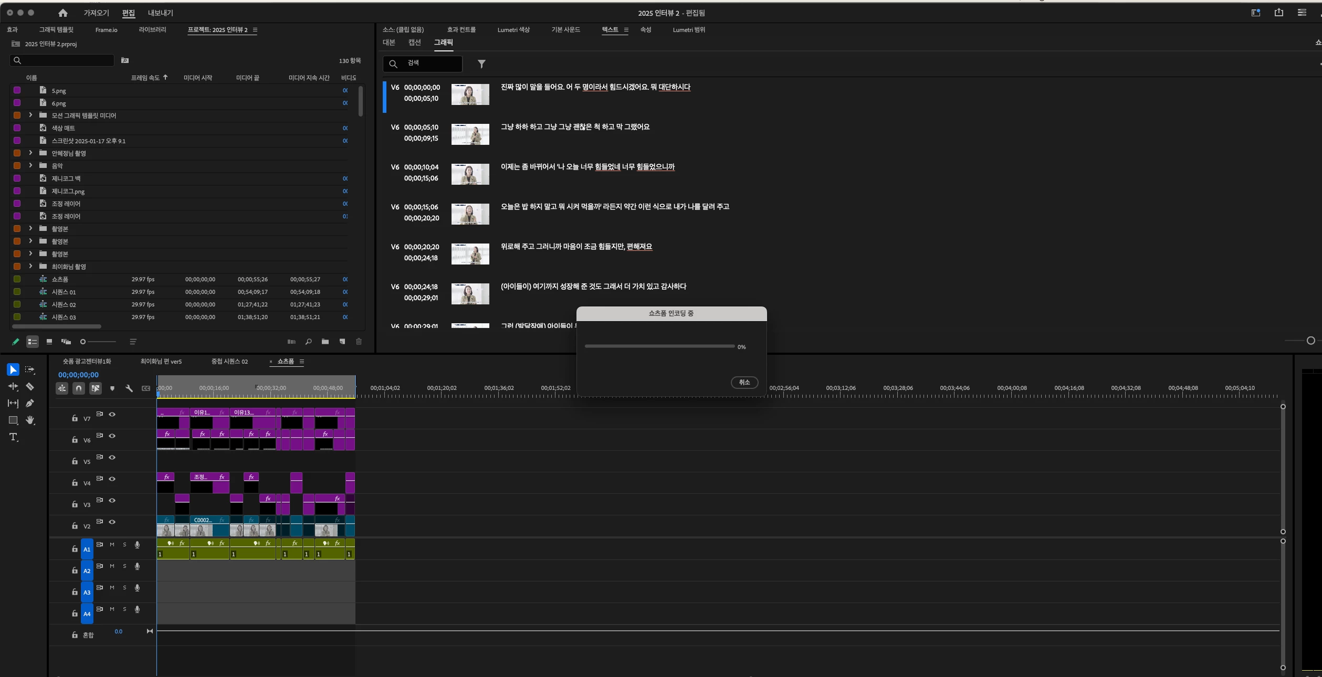Toggle snap in timeline
This screenshot has width=1322, height=677.
point(79,388)
